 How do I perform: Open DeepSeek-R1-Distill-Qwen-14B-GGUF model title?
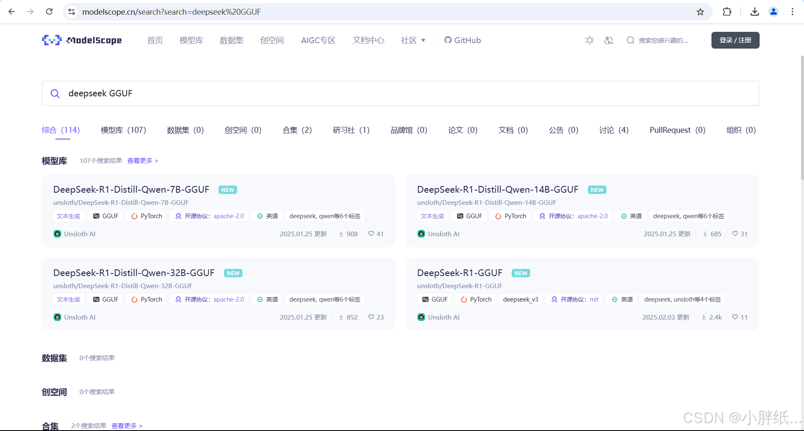pos(498,190)
